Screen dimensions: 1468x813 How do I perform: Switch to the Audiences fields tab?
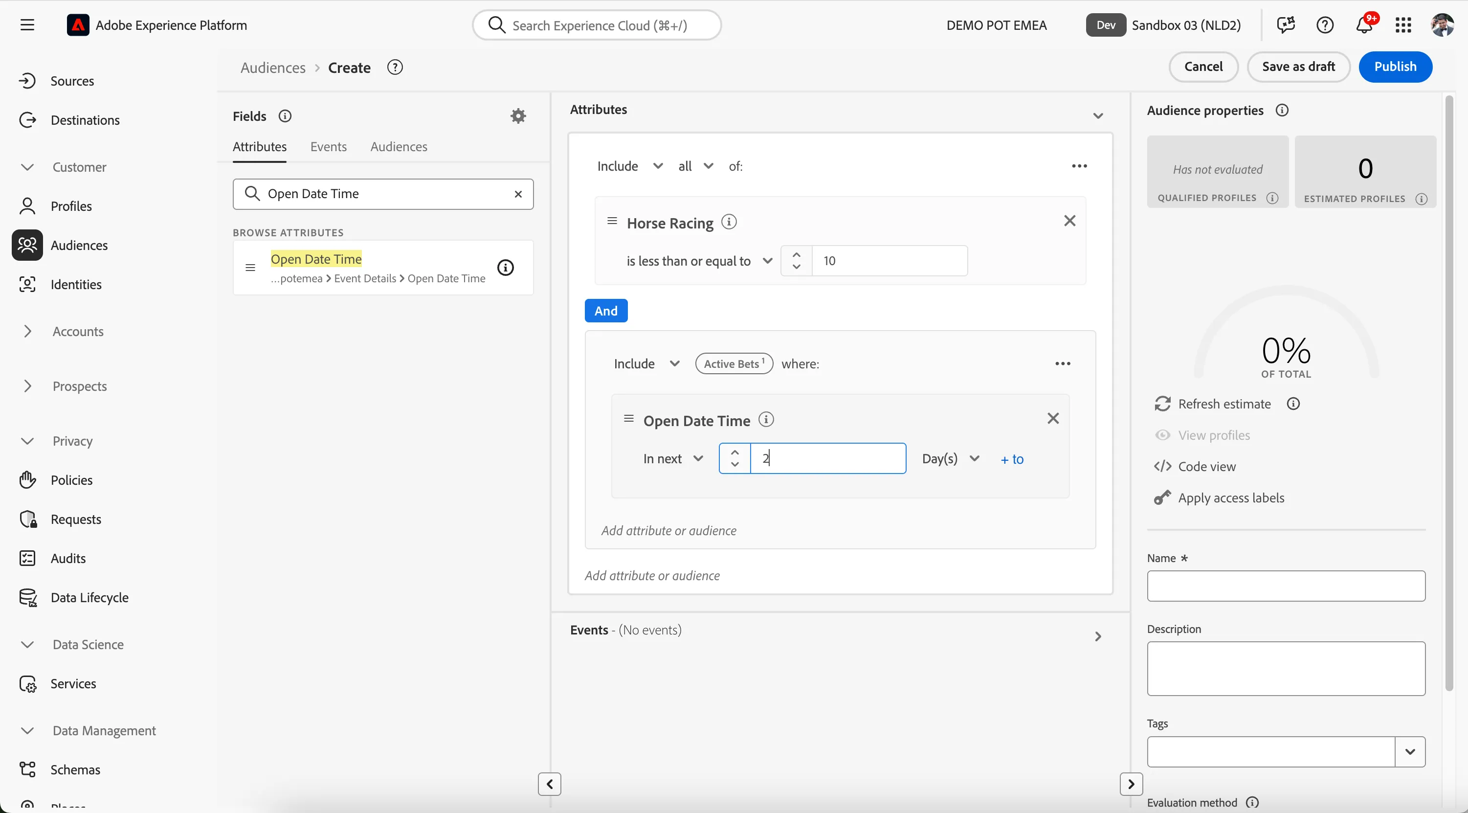pos(399,147)
